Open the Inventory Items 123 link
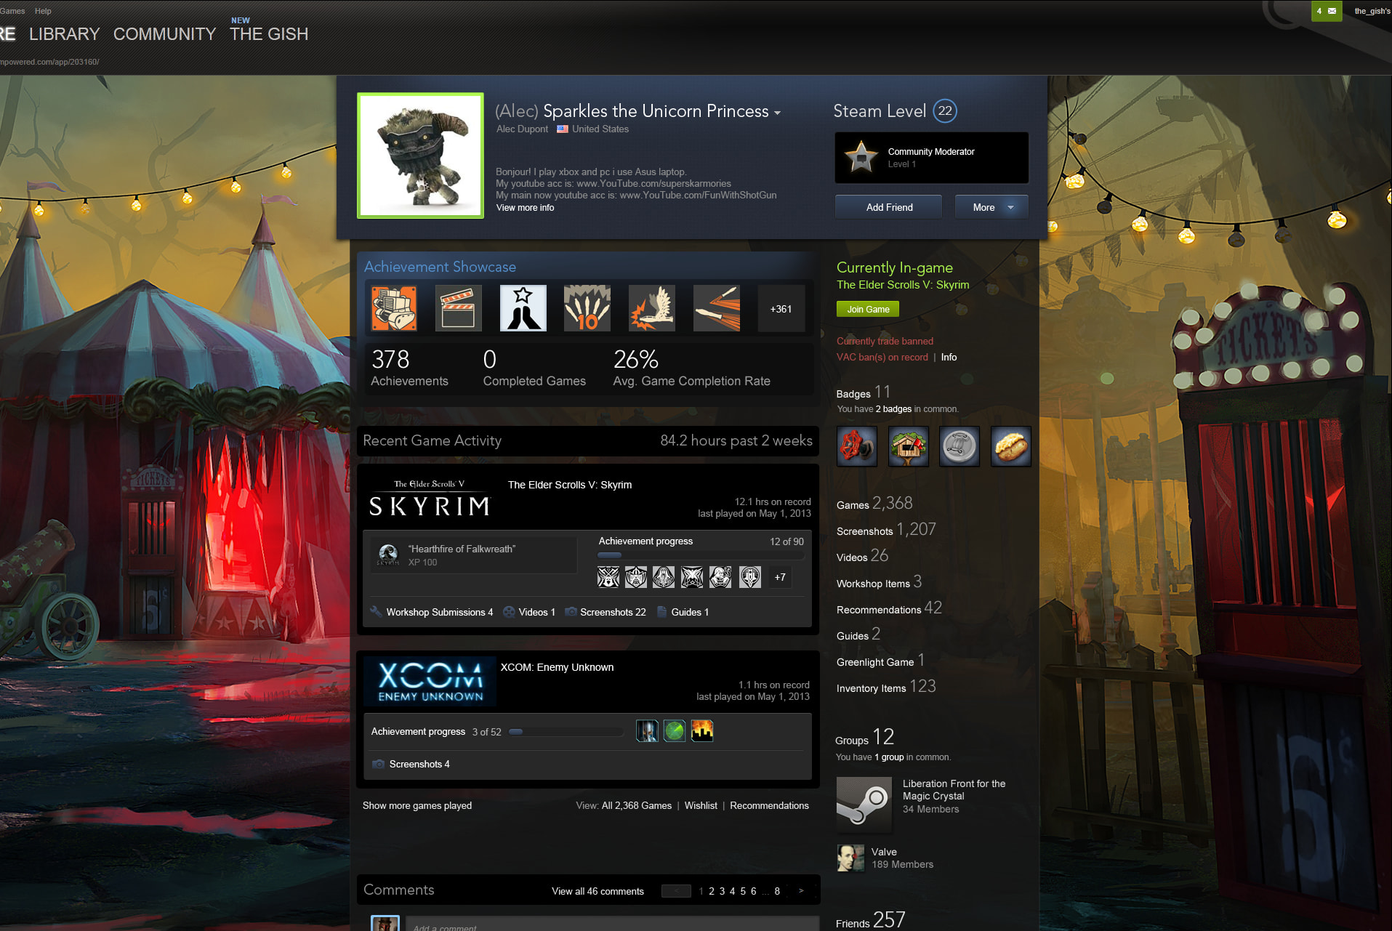 (x=886, y=687)
